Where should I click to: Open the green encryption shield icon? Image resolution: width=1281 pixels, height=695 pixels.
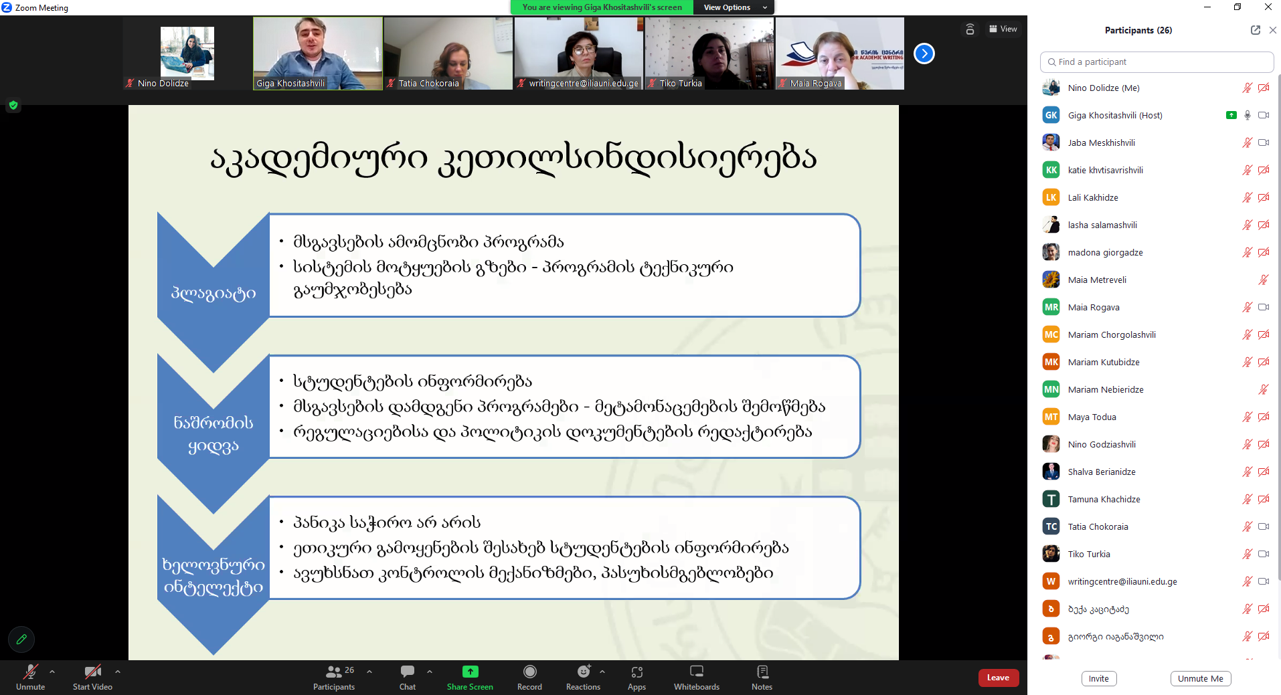(13, 105)
